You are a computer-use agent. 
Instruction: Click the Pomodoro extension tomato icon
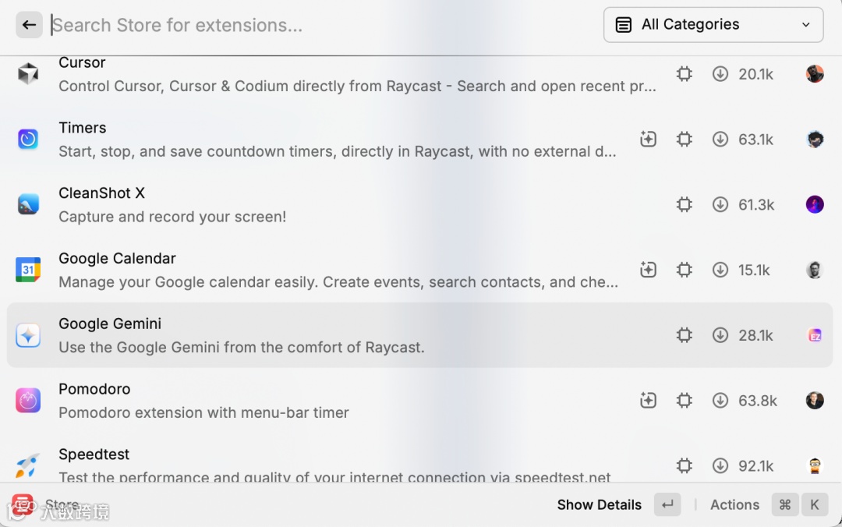tap(28, 401)
